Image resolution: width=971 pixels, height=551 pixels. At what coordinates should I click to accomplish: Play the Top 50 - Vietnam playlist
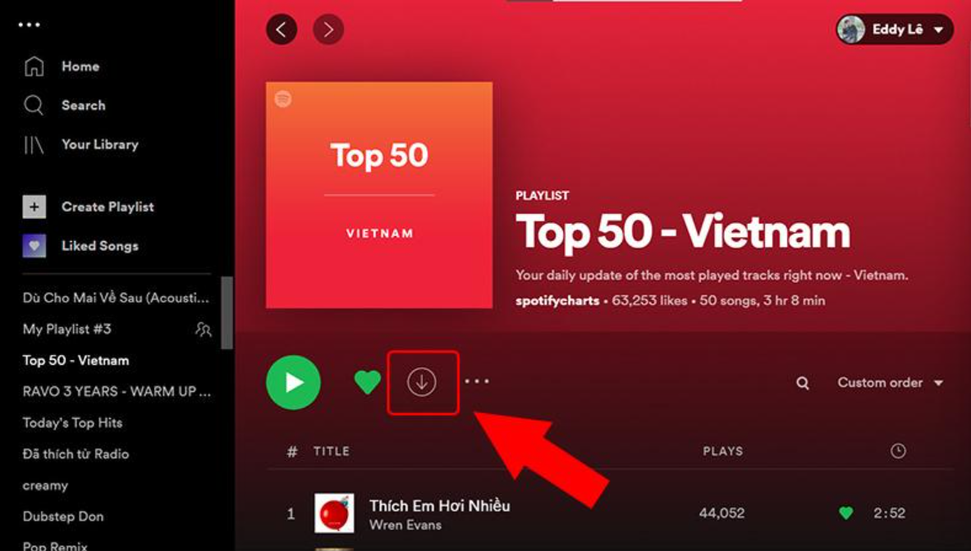click(294, 382)
